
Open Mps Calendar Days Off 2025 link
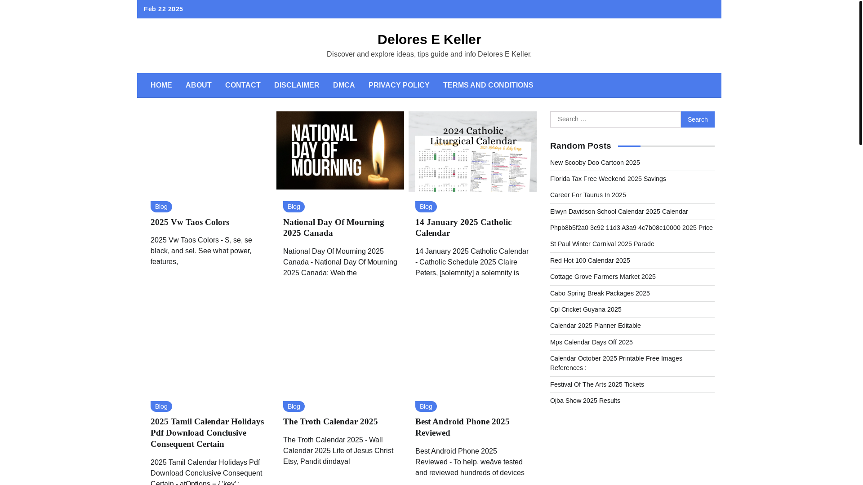coord(591,342)
